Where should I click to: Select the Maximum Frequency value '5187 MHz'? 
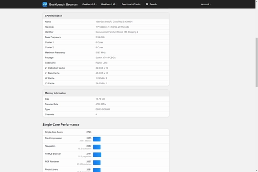point(100,53)
